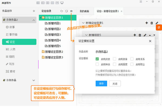
Task: Close the 设定模板设置 dialog with the X
Action: tap(150, 41)
